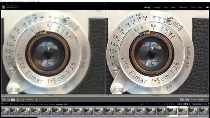Viewport: 210px width, 118px height.
Task: Open the Library module
Action: pyautogui.click(x=147, y=8)
